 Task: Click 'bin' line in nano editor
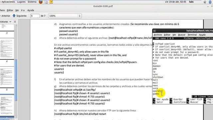point(154,63)
